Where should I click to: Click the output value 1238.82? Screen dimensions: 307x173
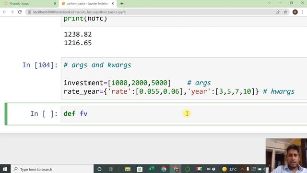(x=78, y=34)
